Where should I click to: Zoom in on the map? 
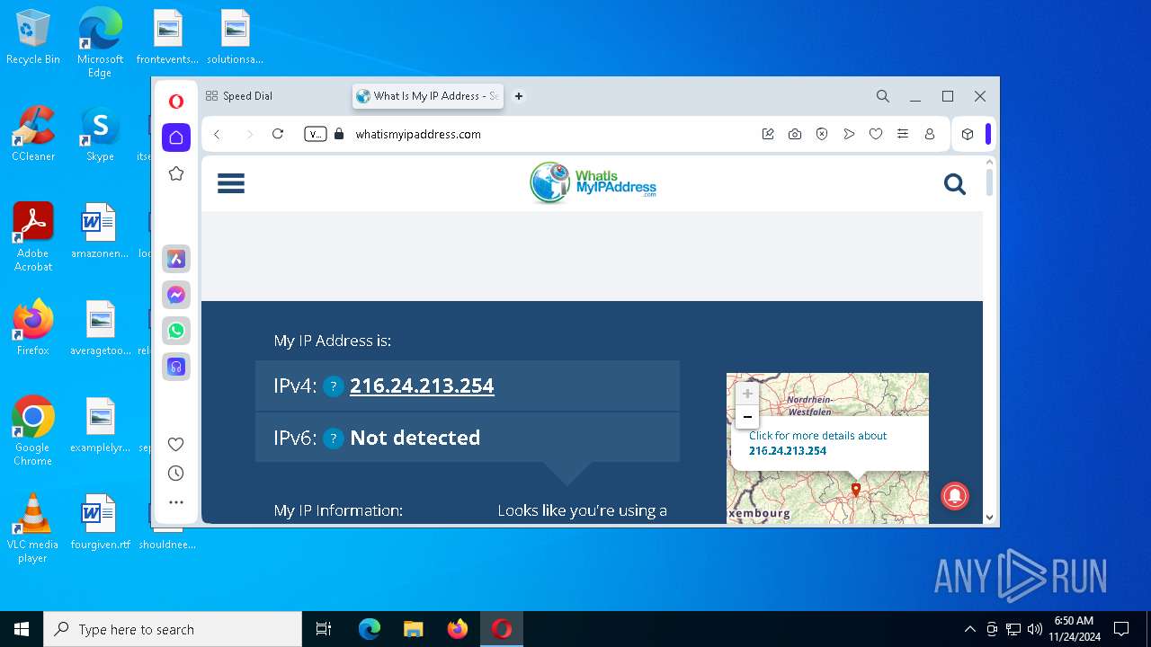point(747,394)
